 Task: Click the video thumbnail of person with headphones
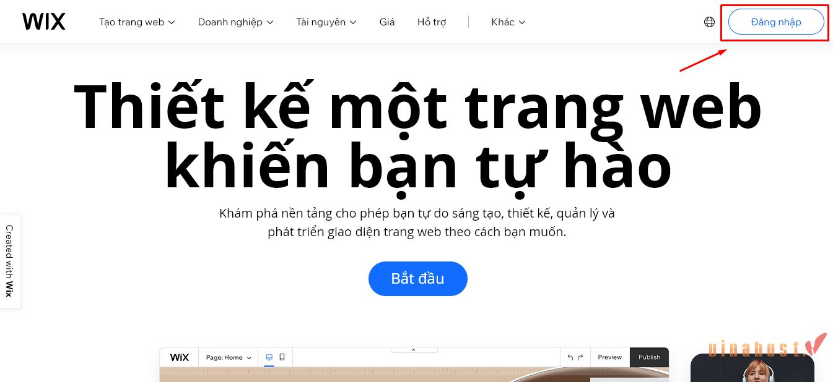(x=752, y=368)
